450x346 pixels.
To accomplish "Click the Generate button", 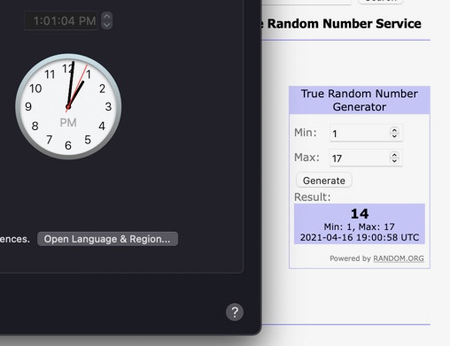I will point(324,181).
